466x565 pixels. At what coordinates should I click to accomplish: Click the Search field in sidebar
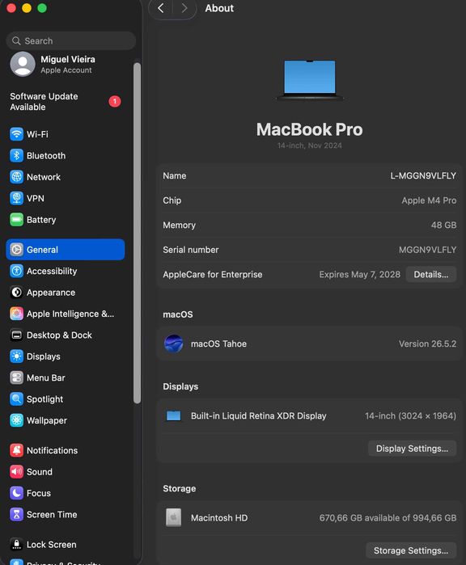coord(71,40)
